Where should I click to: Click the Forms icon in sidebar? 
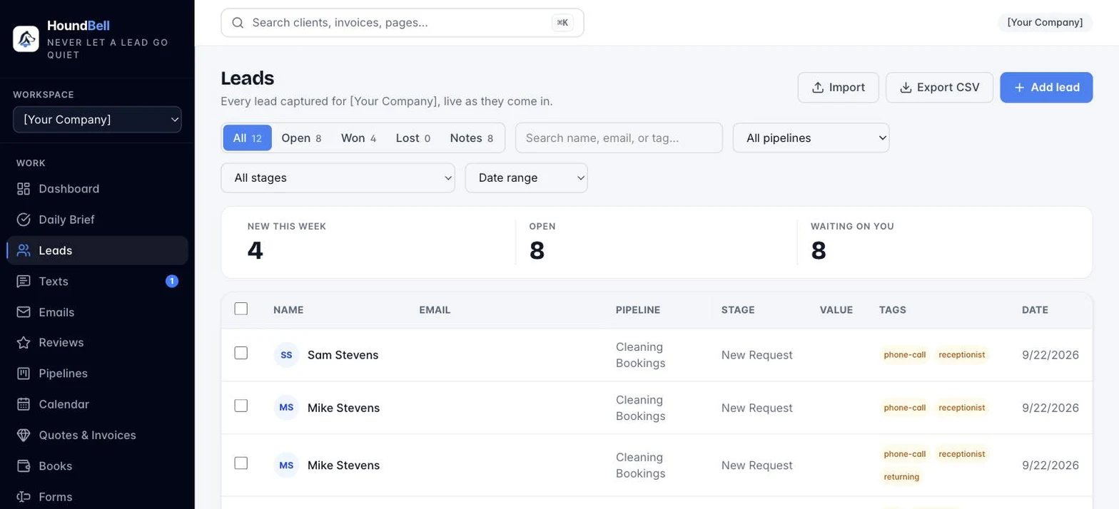[24, 497]
